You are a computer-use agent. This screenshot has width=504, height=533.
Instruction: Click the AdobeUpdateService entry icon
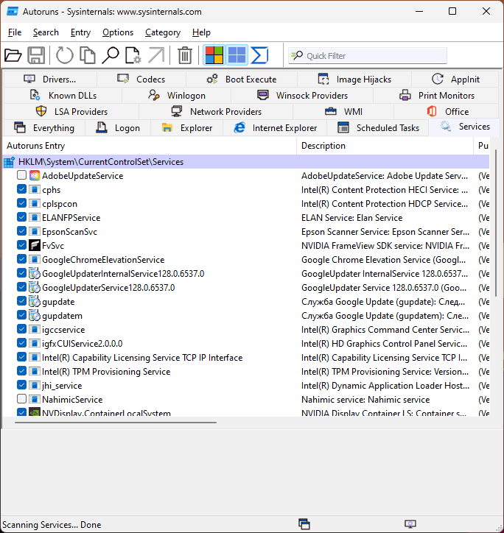35,175
